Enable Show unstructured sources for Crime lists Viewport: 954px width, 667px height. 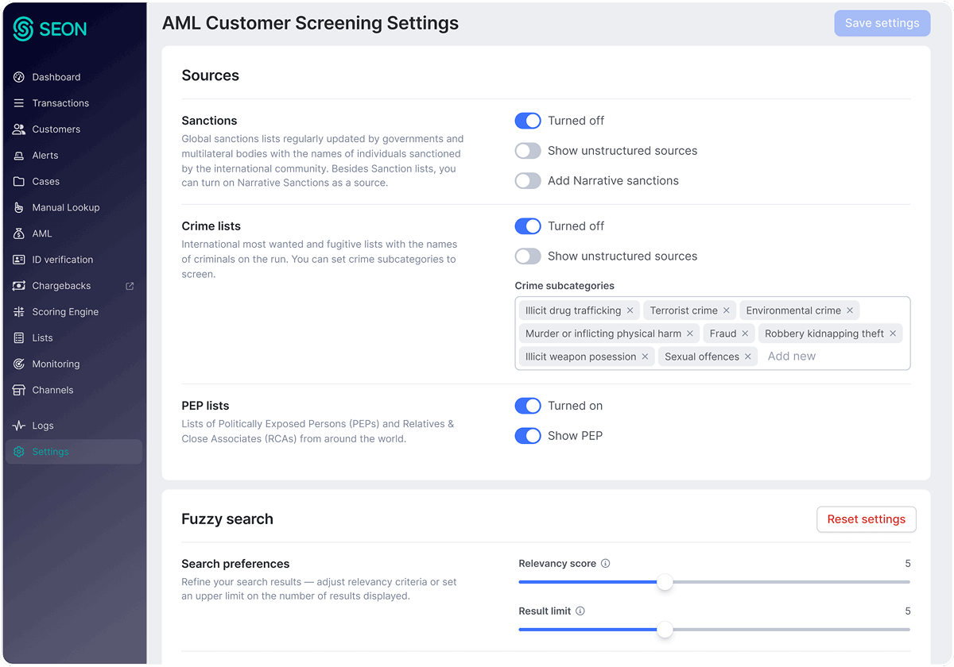(528, 256)
